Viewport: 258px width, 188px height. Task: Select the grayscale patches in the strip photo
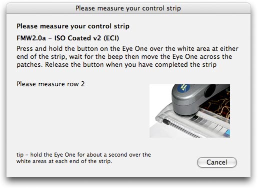click(207, 123)
